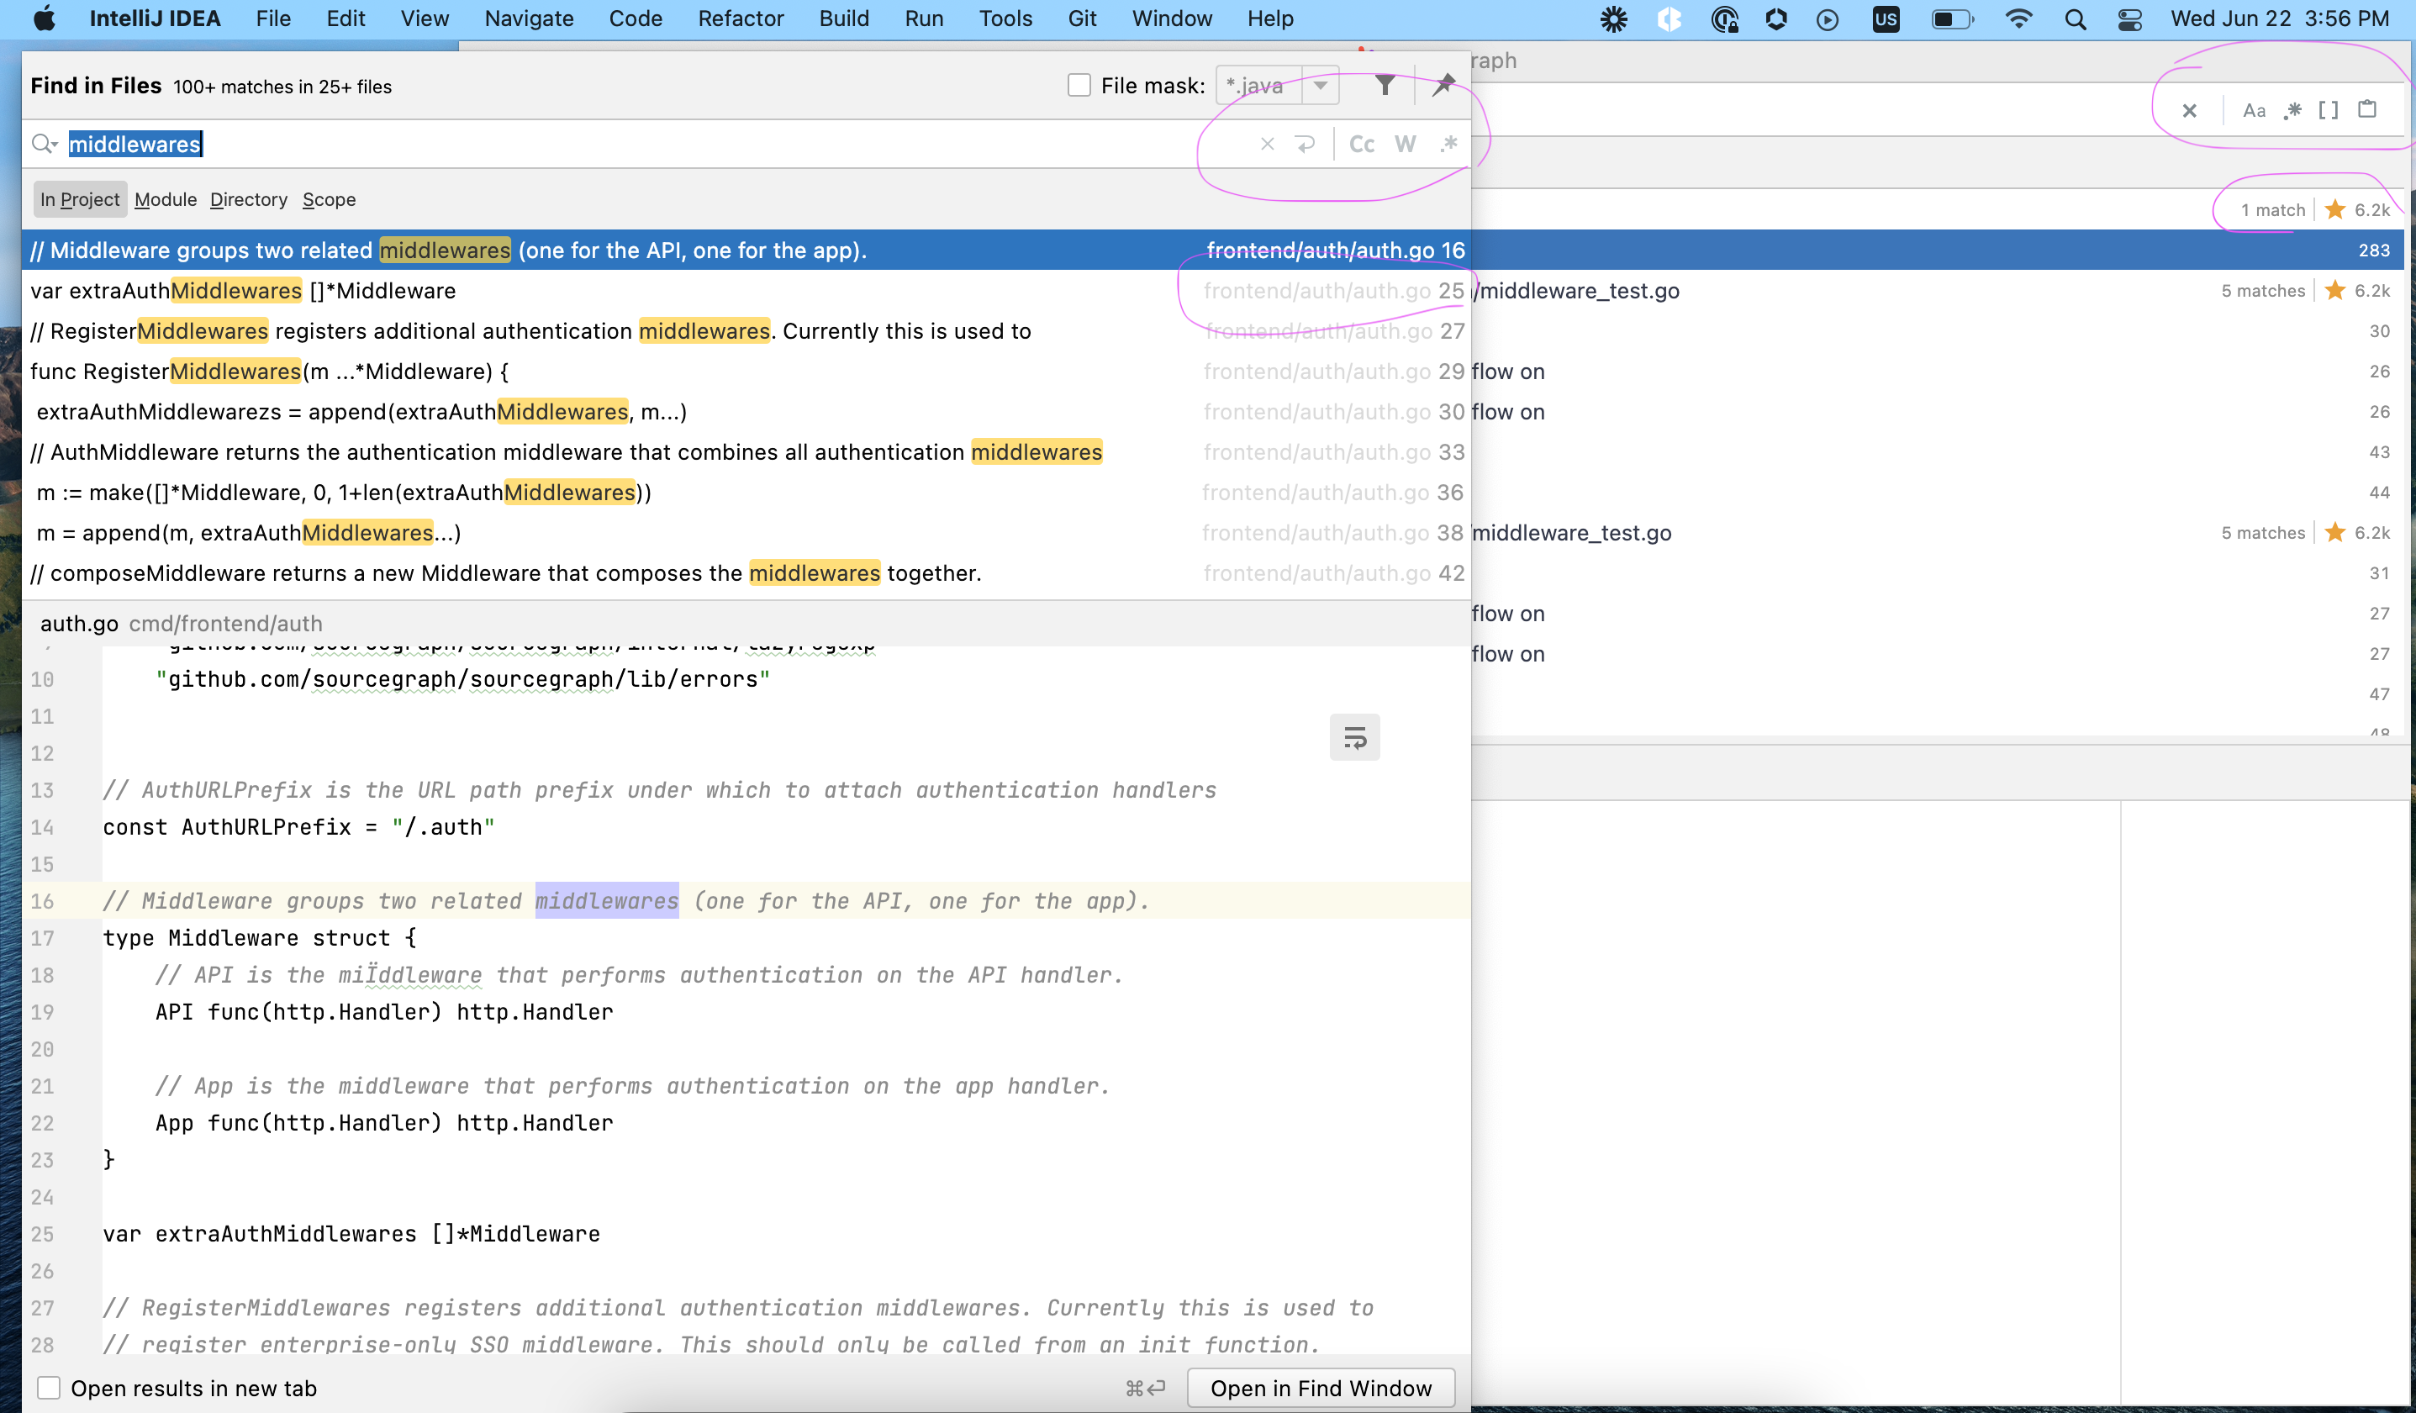This screenshot has height=1413, width=2416.
Task: Select line 283 row in Sourcegraph results
Action: click(x=1937, y=250)
